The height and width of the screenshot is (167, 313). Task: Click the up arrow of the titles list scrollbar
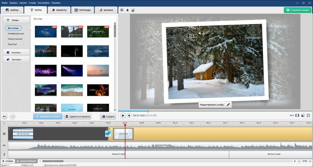115,23
